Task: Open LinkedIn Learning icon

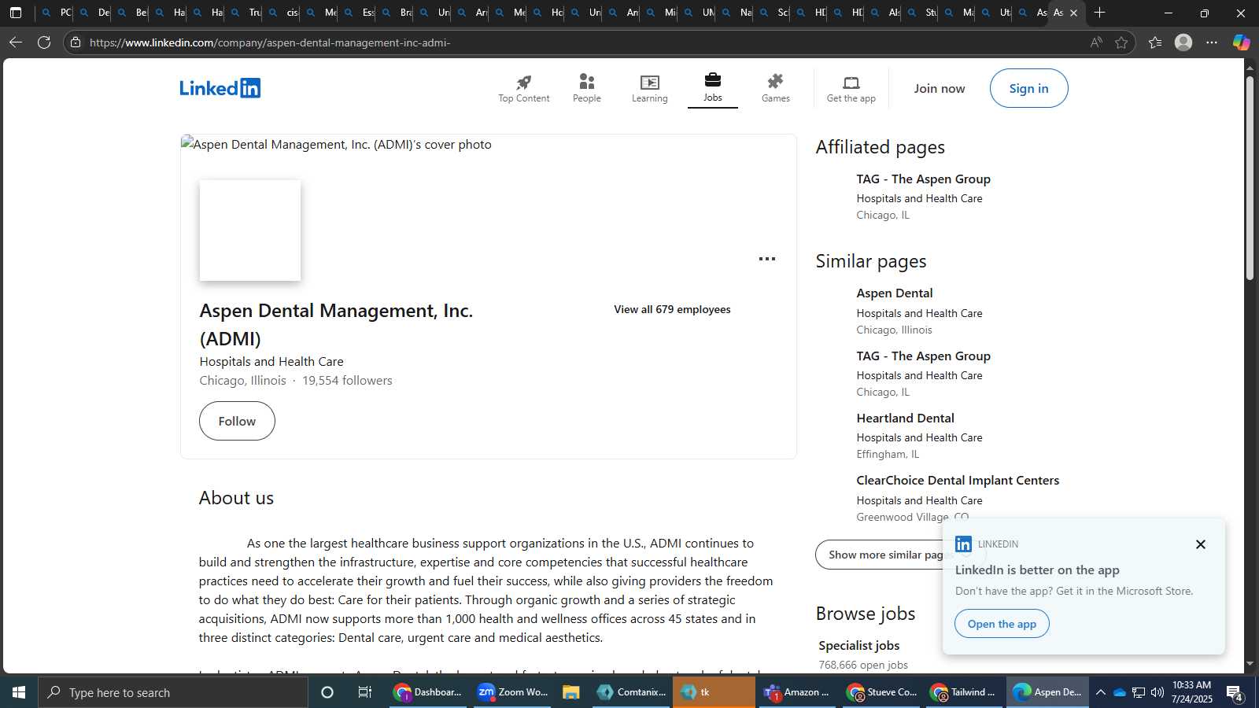Action: click(650, 82)
